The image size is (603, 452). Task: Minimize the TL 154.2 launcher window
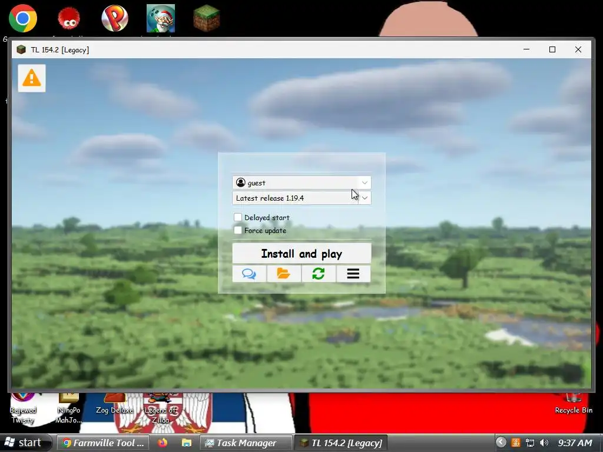[526, 49]
